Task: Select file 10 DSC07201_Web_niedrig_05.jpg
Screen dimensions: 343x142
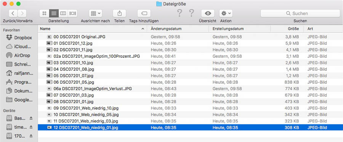Action: (190, 115)
